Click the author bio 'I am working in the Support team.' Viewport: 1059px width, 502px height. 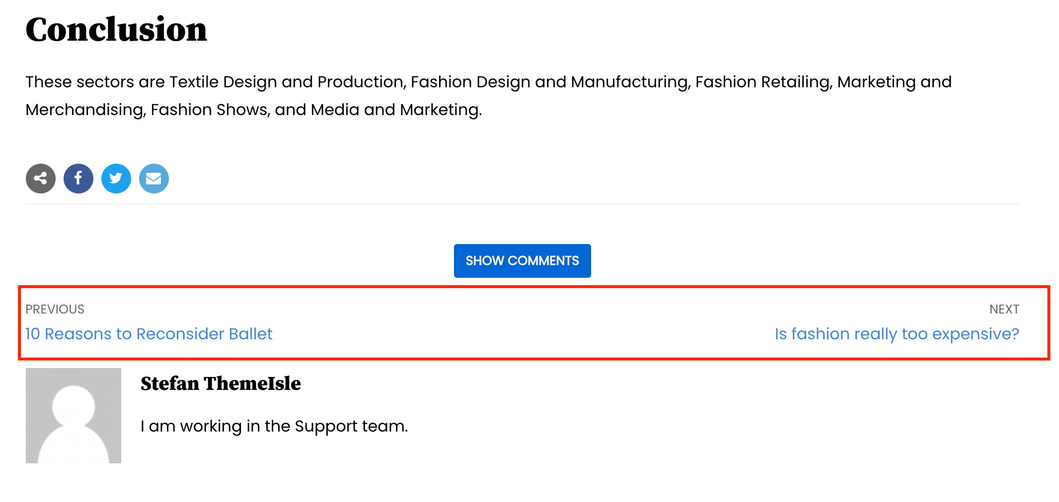(x=274, y=426)
